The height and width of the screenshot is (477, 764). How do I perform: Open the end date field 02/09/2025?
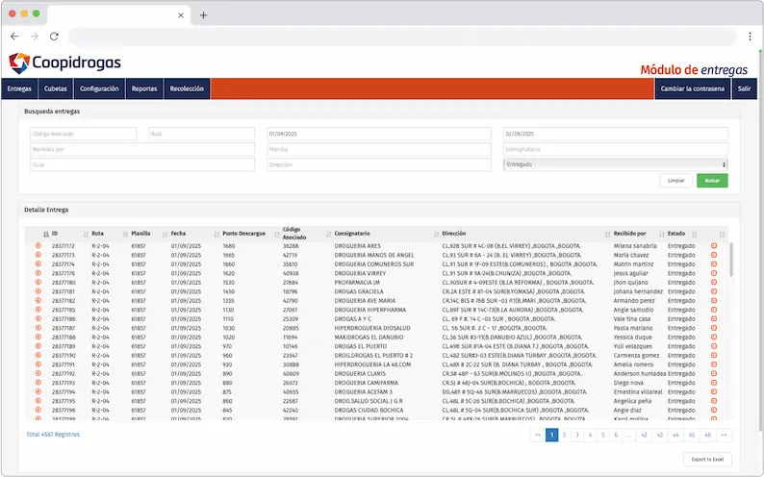(616, 135)
